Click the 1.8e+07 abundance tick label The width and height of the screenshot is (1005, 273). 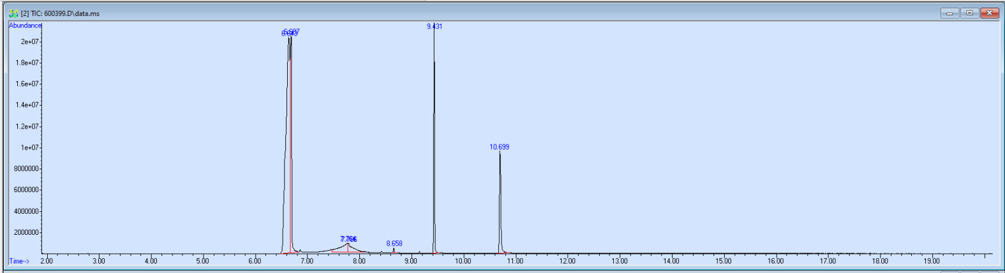click(x=27, y=63)
